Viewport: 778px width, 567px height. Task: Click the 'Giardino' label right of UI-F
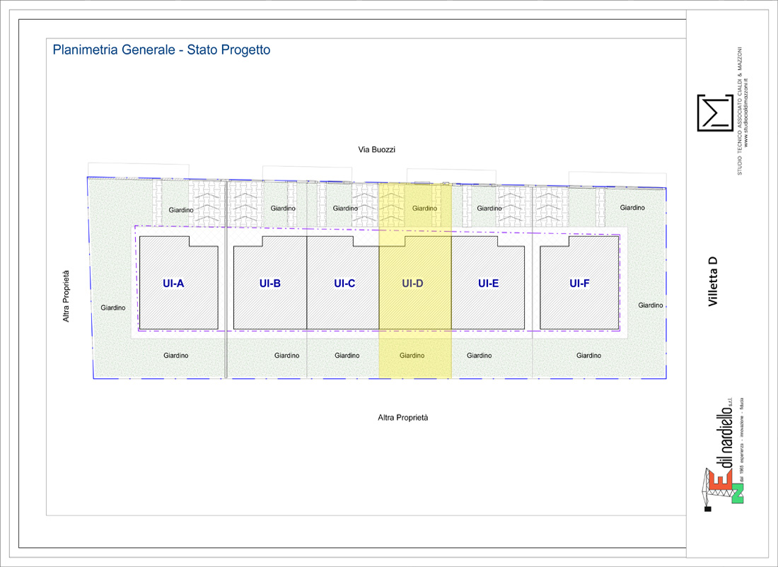[651, 305]
